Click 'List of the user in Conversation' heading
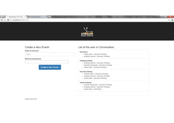Viewport: 174px width, 123px height. pyautogui.click(x=96, y=47)
